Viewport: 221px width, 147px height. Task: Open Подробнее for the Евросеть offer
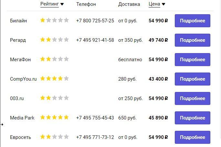(x=192, y=137)
